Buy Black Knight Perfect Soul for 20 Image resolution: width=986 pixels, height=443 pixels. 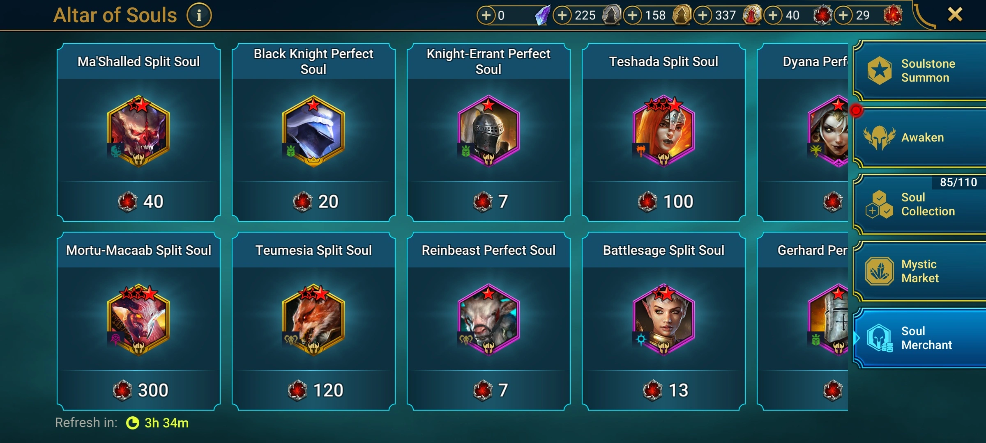click(314, 201)
